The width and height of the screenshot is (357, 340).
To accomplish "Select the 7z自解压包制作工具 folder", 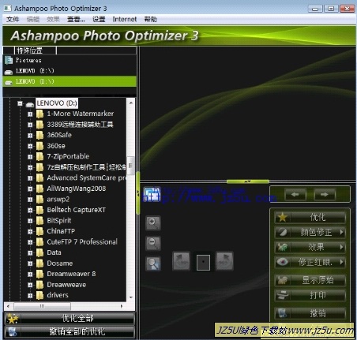I will click(86, 167).
